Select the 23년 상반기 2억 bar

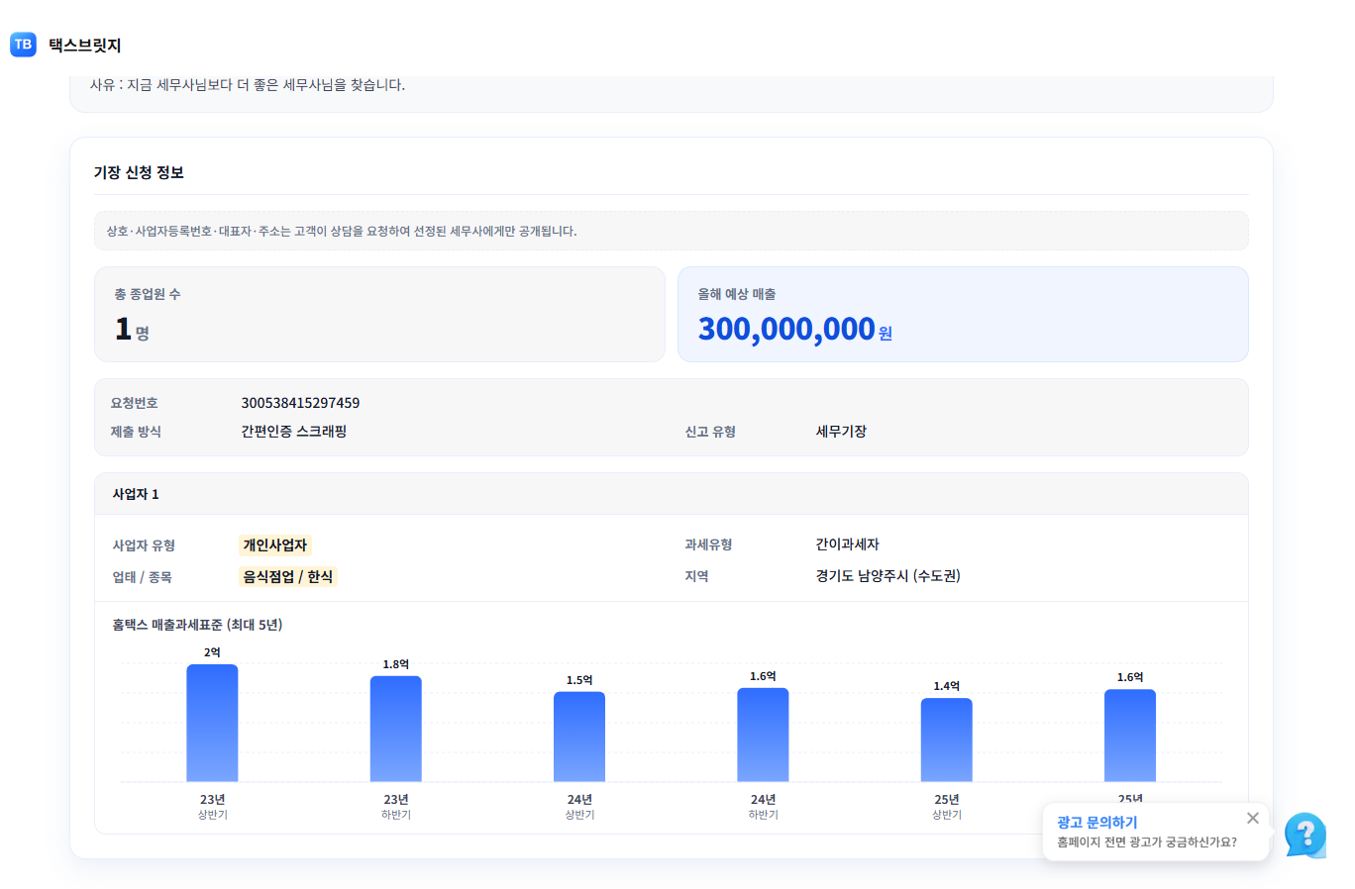point(212,723)
